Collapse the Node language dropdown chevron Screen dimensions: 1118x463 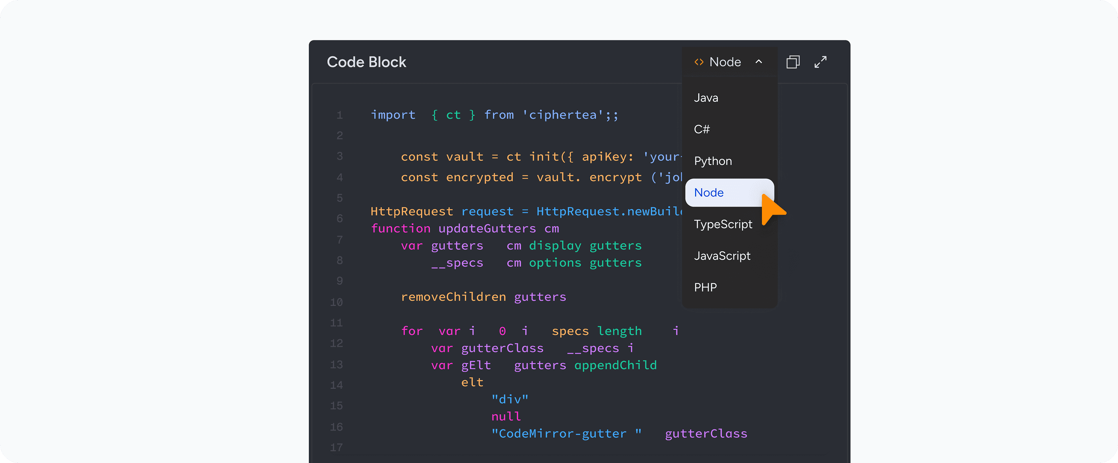(759, 62)
